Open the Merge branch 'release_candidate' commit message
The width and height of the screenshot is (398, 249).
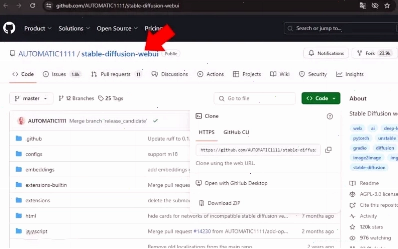[108, 121]
